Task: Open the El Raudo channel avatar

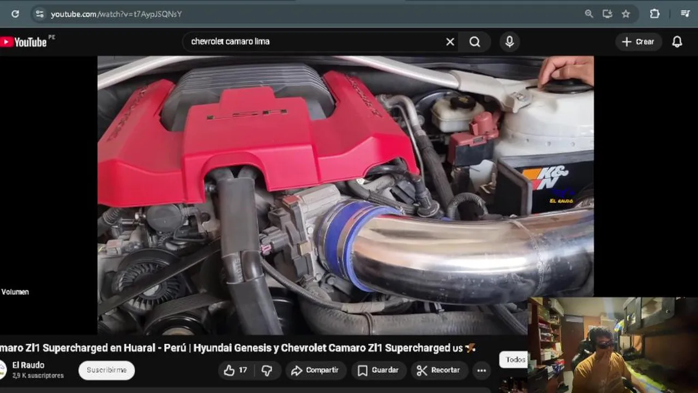Action: point(3,370)
